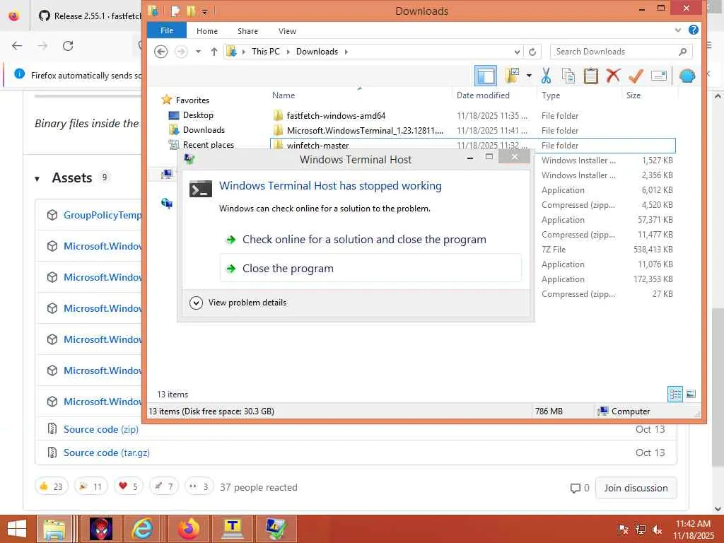Click the orange checkmark Properties icon
Image resolution: width=724 pixels, height=543 pixels.
636,75
